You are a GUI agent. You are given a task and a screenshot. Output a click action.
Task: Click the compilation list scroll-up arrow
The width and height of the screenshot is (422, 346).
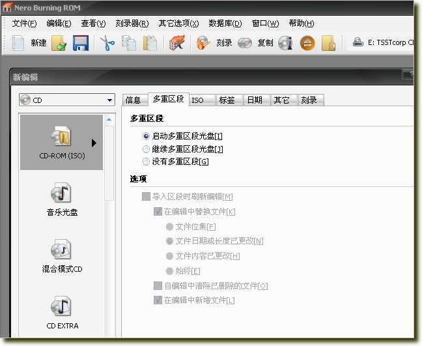(x=109, y=119)
